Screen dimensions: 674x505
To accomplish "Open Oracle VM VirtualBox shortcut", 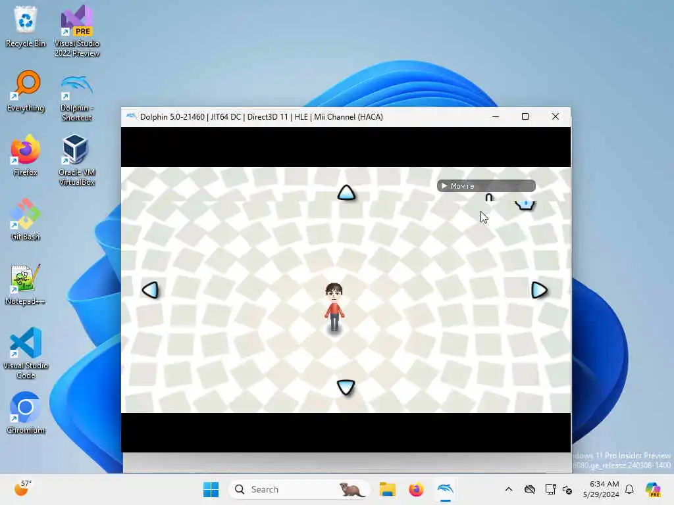I will (76, 160).
